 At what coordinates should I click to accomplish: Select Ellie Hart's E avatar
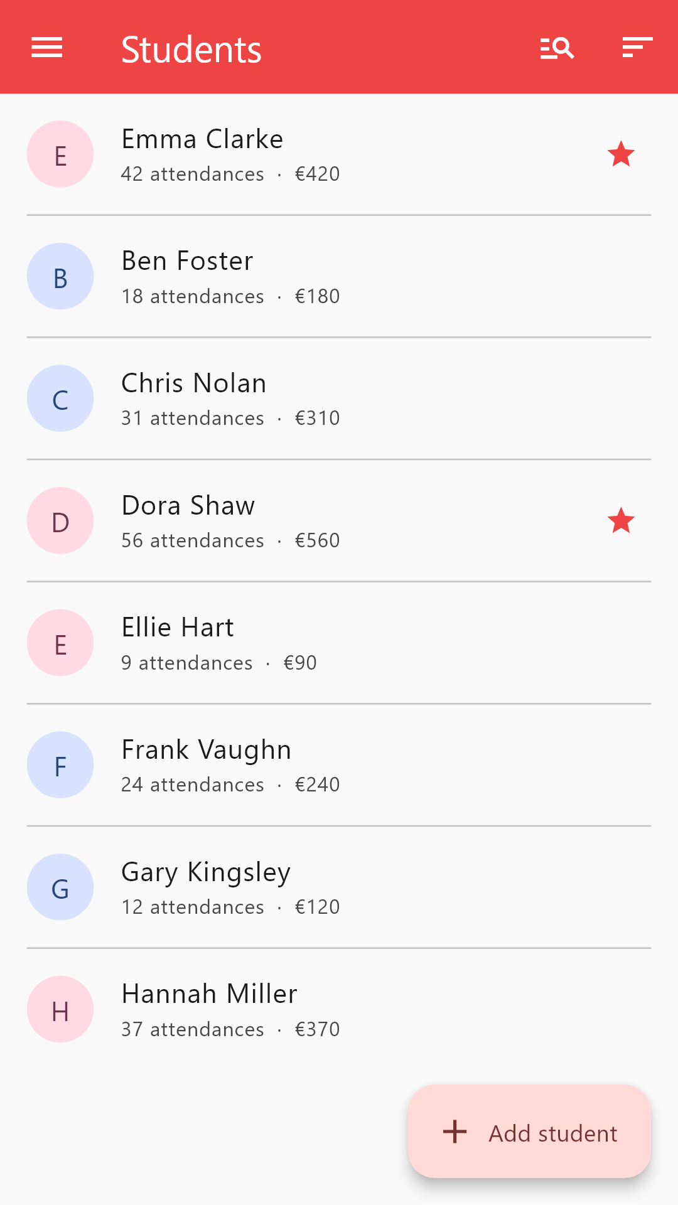coord(60,643)
